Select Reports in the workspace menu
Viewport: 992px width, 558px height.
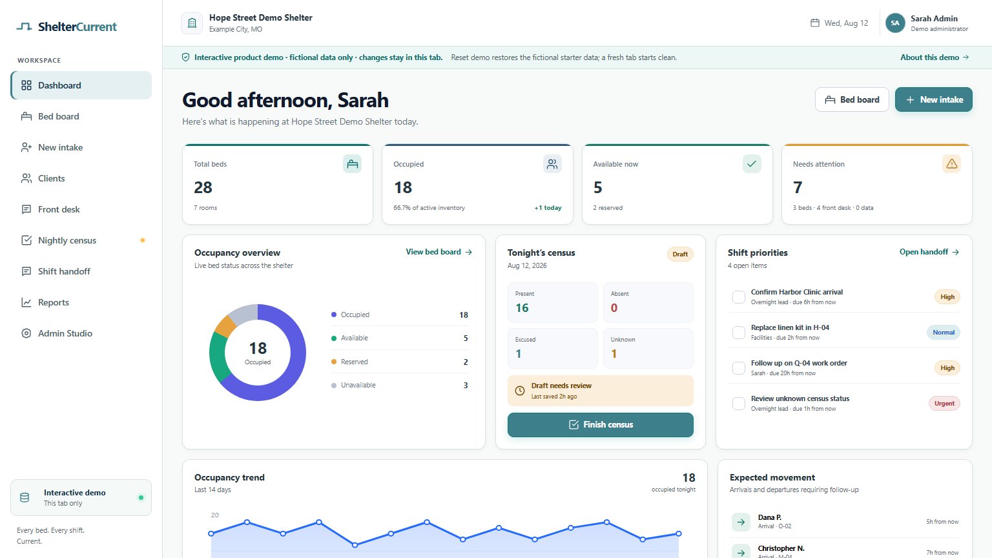click(x=81, y=302)
